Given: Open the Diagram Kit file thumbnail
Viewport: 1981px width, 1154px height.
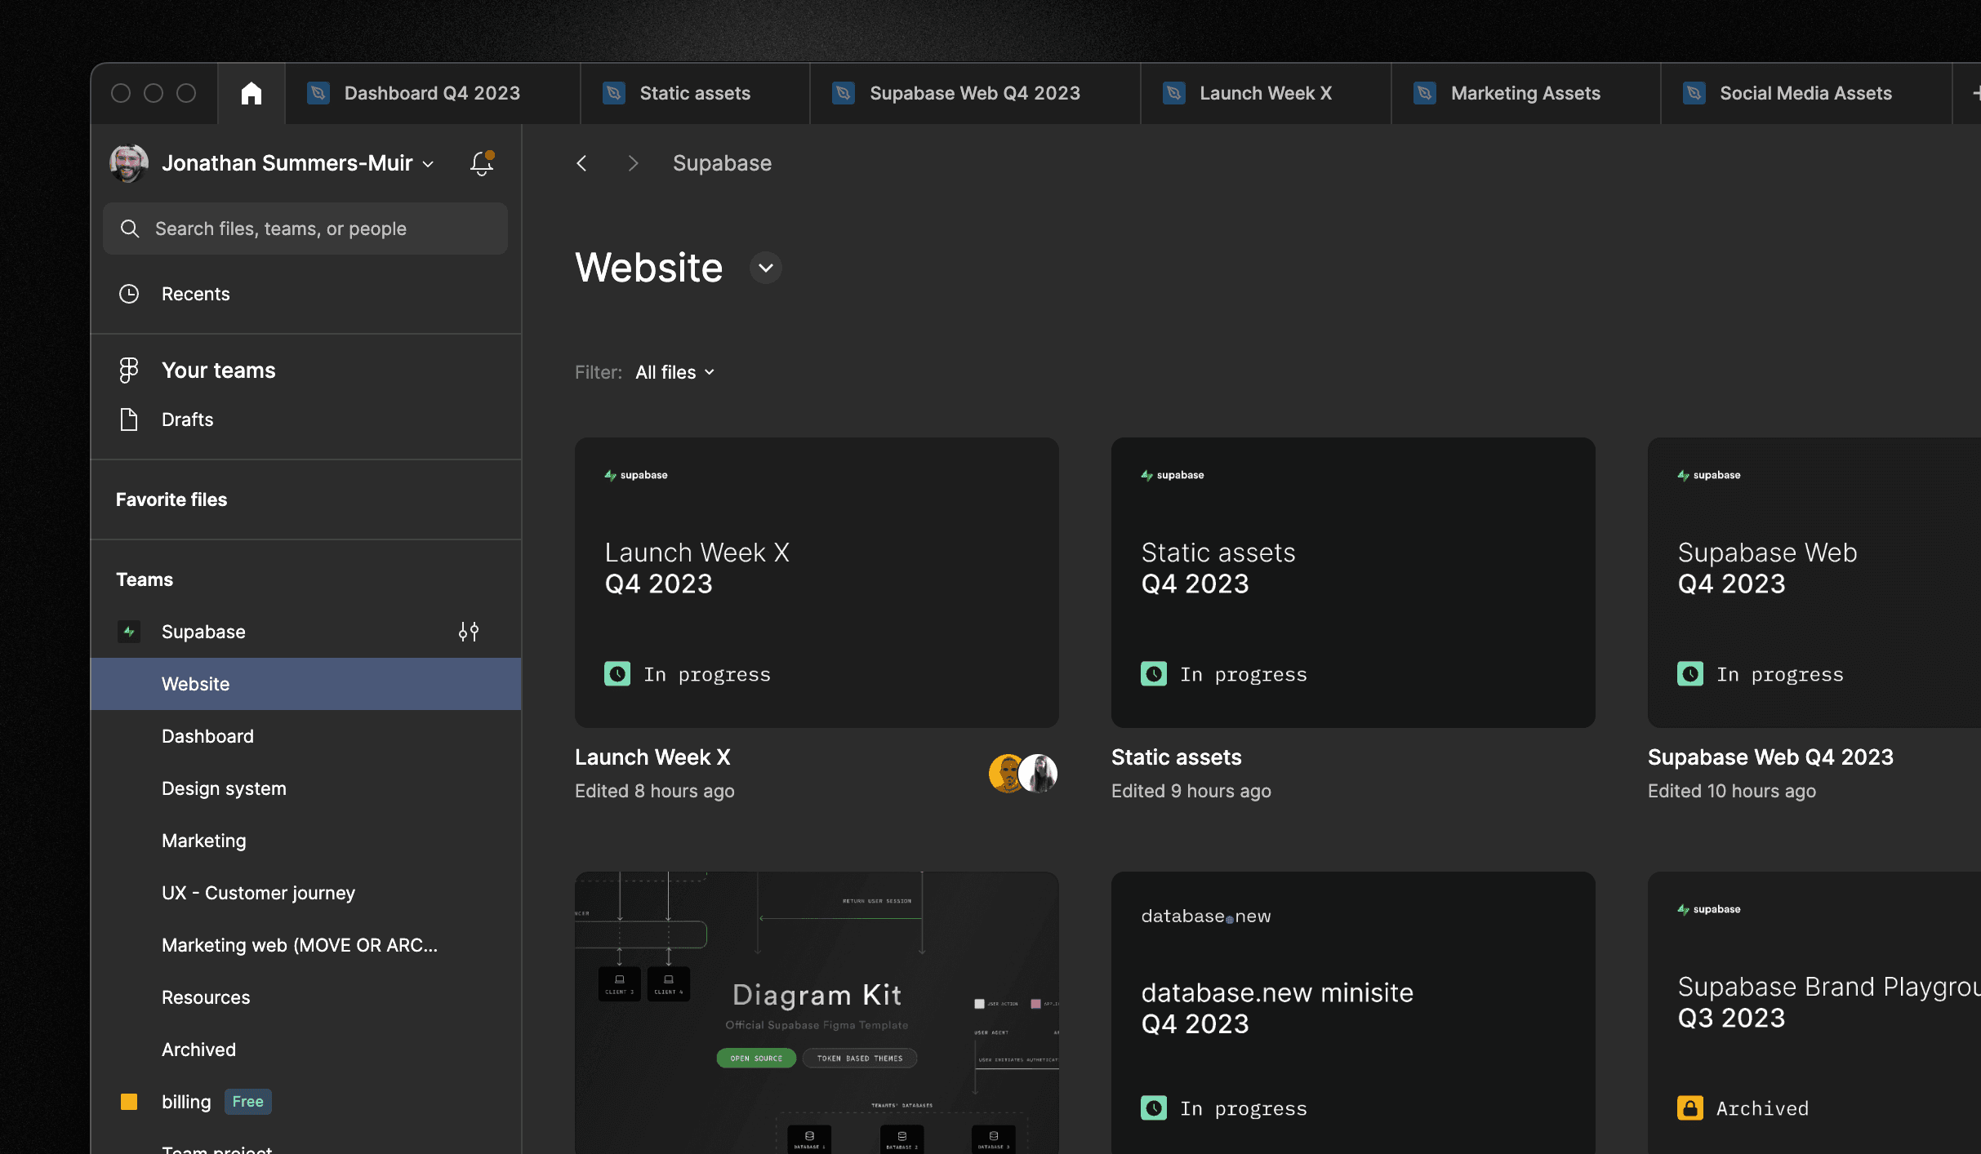Looking at the screenshot, I should click(817, 1013).
